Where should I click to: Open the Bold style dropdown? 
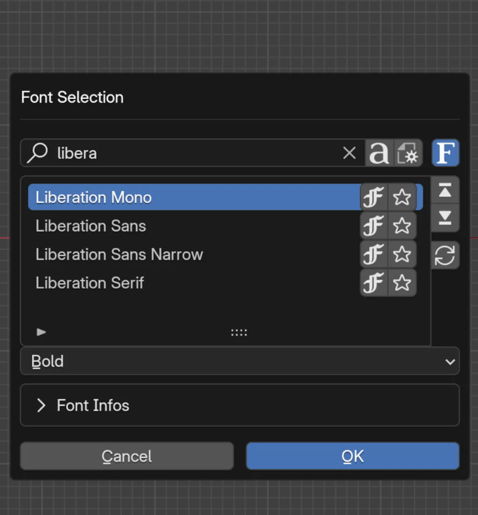click(240, 361)
